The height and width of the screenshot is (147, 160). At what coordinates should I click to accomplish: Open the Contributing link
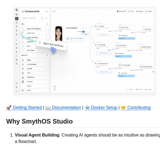point(136,108)
